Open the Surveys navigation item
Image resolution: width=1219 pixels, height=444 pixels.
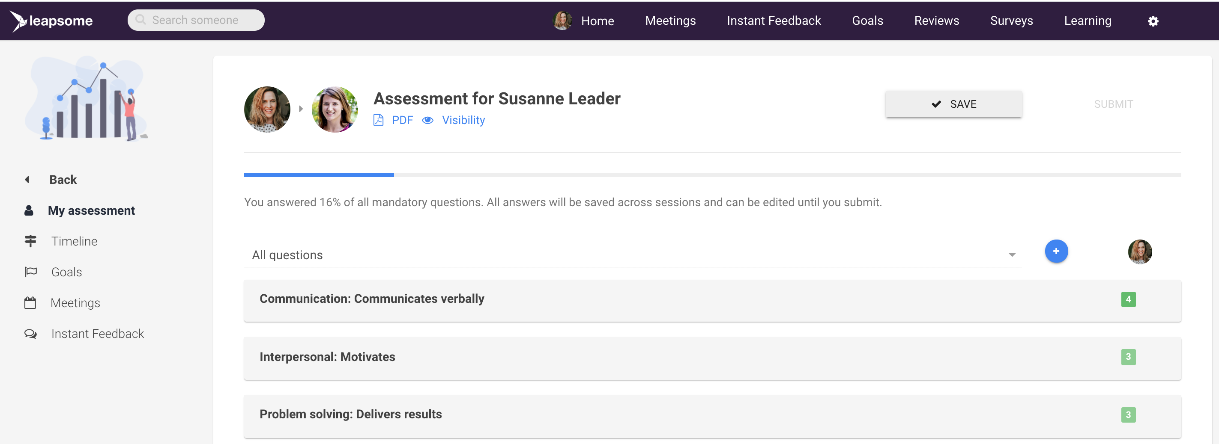1011,21
